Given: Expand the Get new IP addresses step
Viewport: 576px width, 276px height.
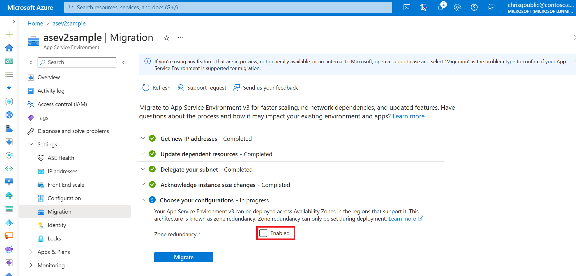Looking at the screenshot, I should click(x=143, y=139).
